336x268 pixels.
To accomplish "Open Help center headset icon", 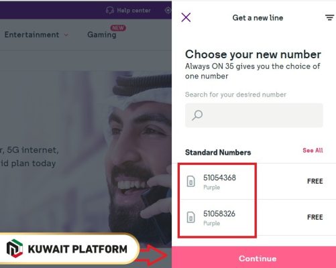I will (x=110, y=10).
